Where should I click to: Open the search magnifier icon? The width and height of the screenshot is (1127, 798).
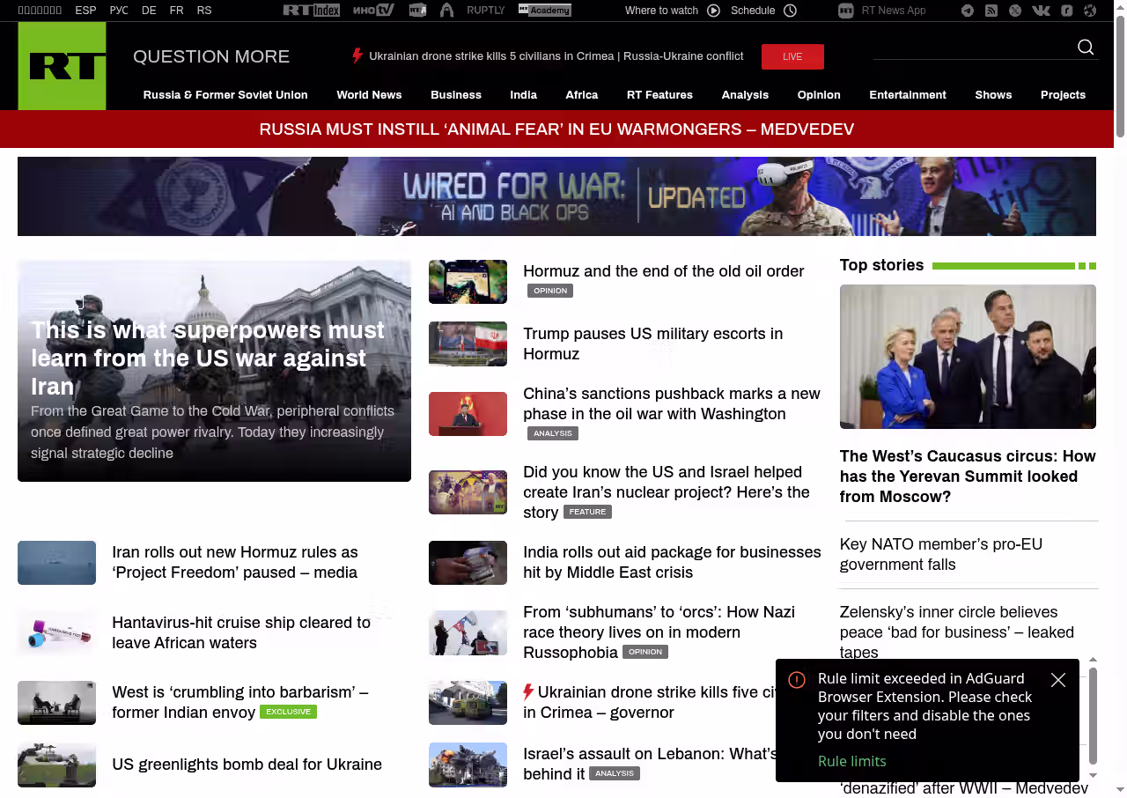coord(1086,48)
